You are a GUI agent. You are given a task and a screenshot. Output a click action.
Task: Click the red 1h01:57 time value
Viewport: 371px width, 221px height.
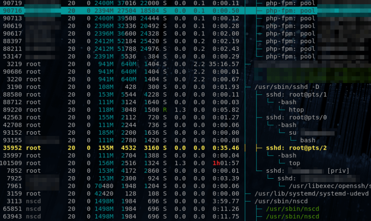coord(226,163)
